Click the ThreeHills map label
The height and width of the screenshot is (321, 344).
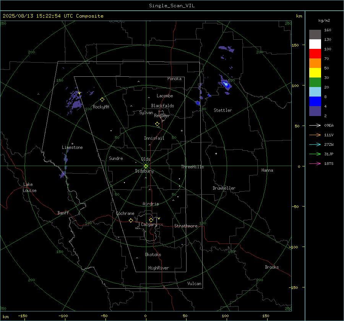[192, 167]
